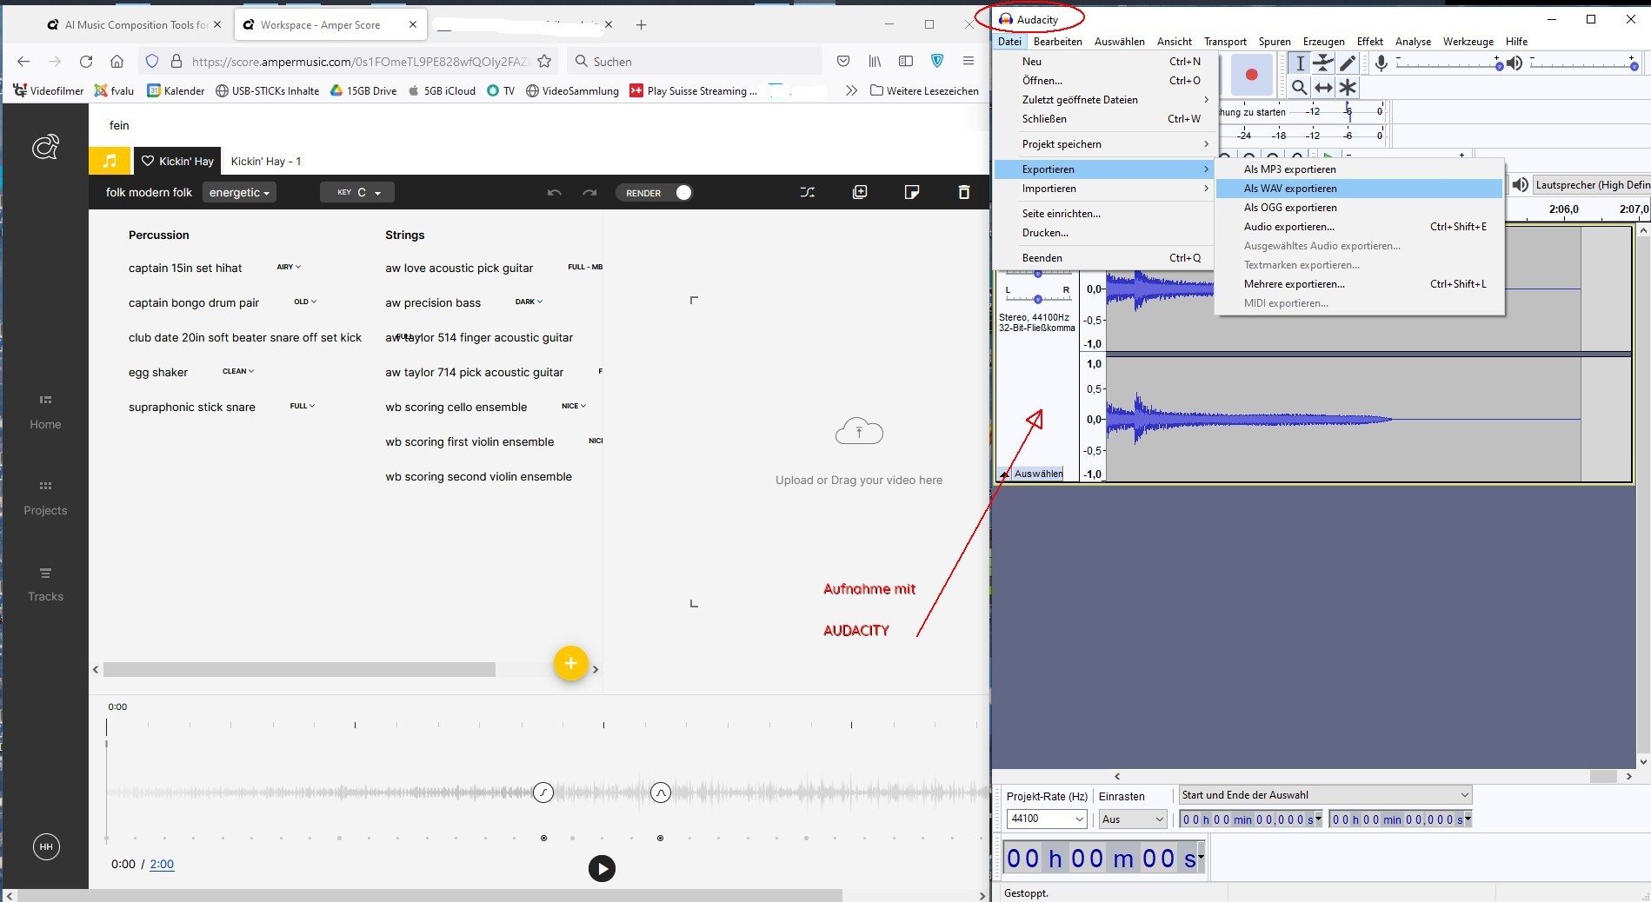Select the Audacity multi-tool asterisk
The image size is (1651, 902).
(x=1348, y=87)
